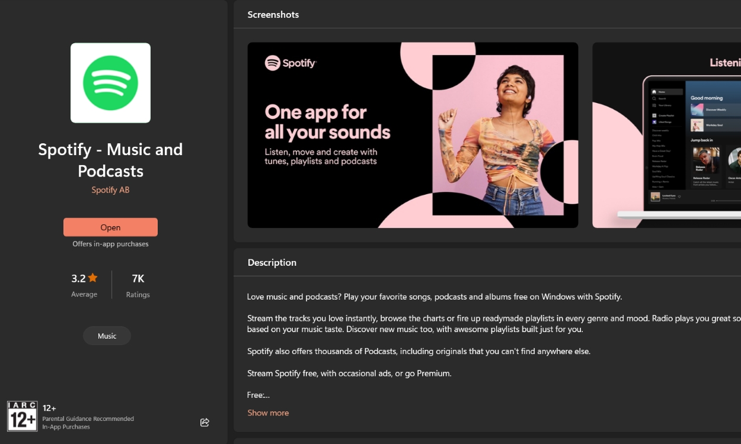Open the second screenshot showing the desktop app
Image resolution: width=741 pixels, height=444 pixels.
point(666,134)
